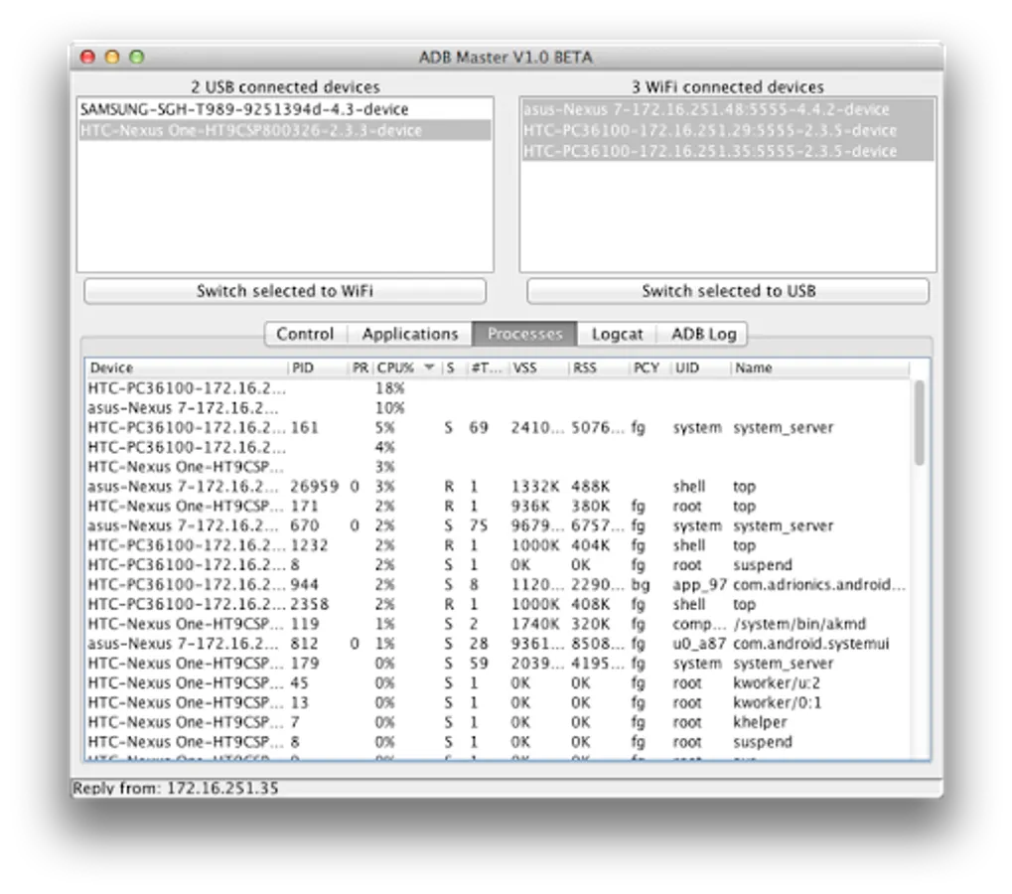Click the CPU% sort arrow indicator
The height and width of the screenshot is (894, 1012).
click(429, 368)
